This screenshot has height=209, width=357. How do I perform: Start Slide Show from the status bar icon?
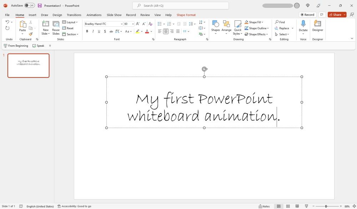click(x=306, y=206)
